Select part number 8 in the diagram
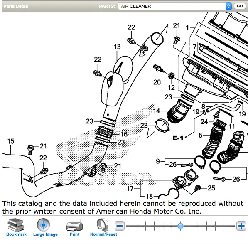The width and height of the screenshot is (248, 244). (x=204, y=106)
